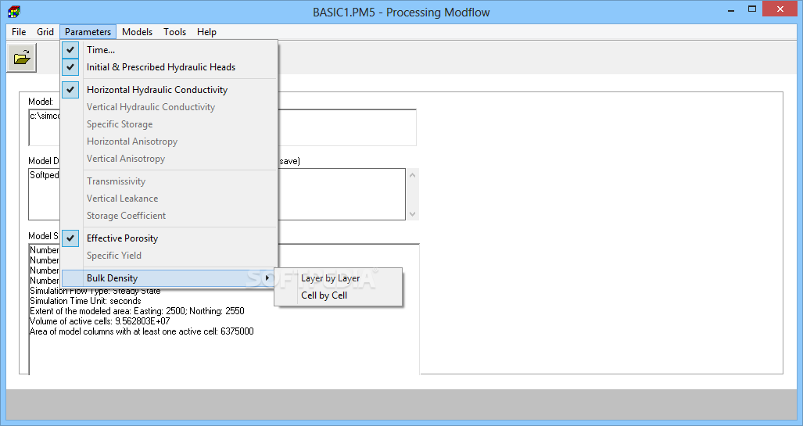Minimize the Processing Modflow window

[731, 9]
